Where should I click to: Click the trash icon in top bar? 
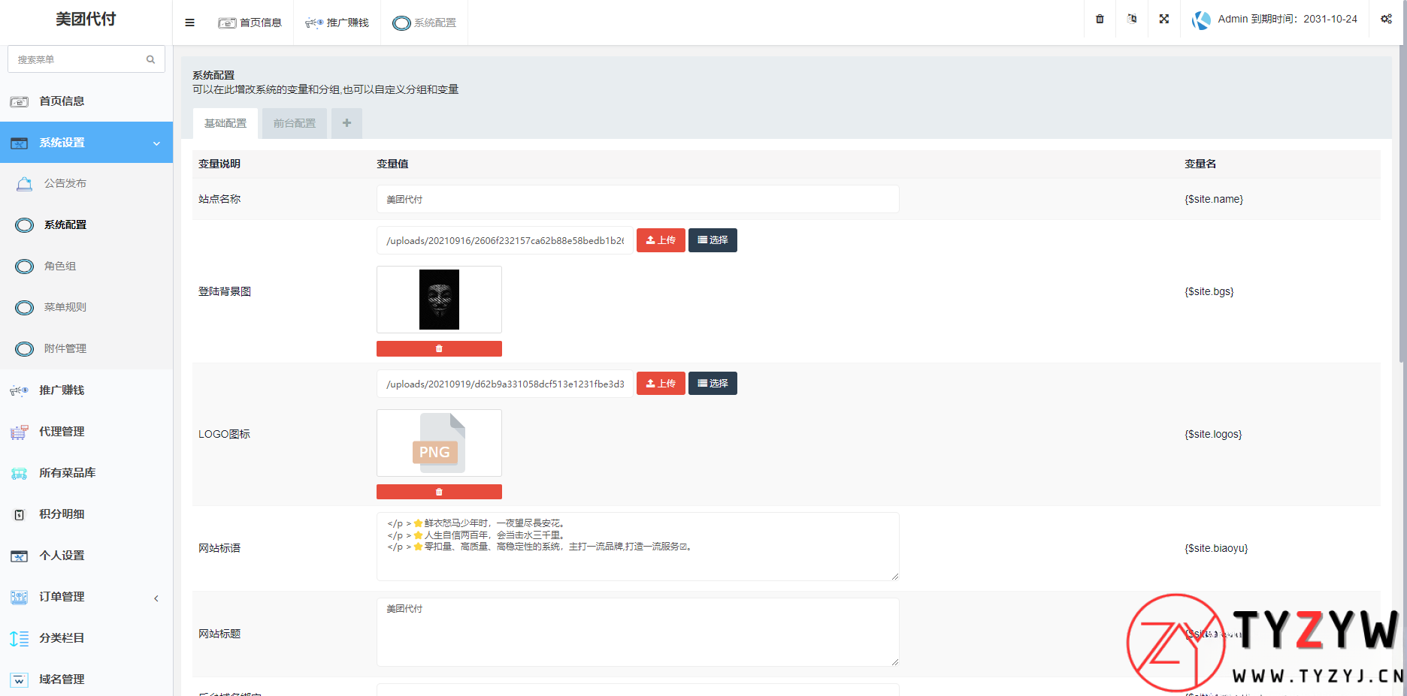[x=1100, y=19]
